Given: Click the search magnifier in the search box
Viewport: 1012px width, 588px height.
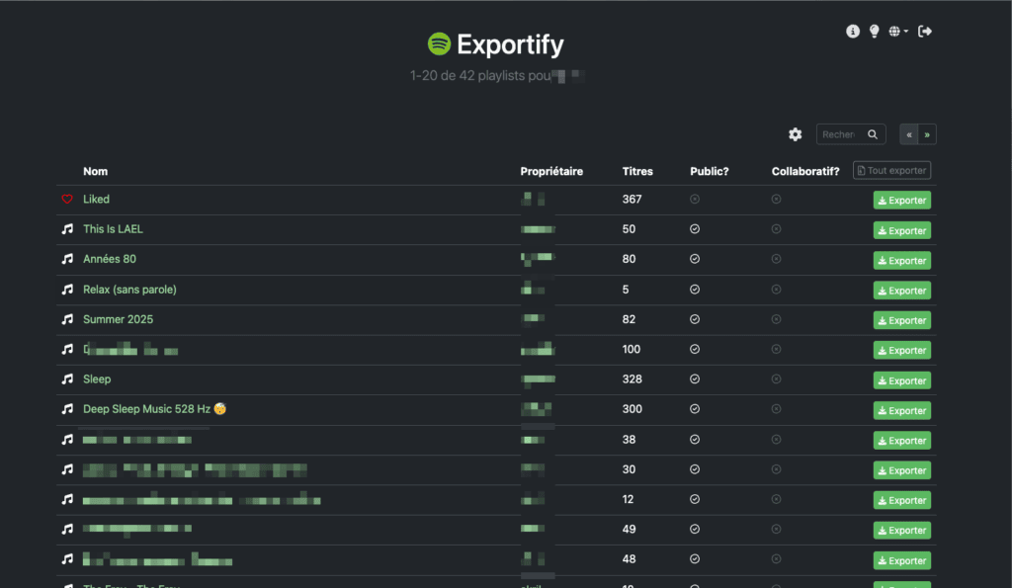Looking at the screenshot, I should tap(873, 133).
